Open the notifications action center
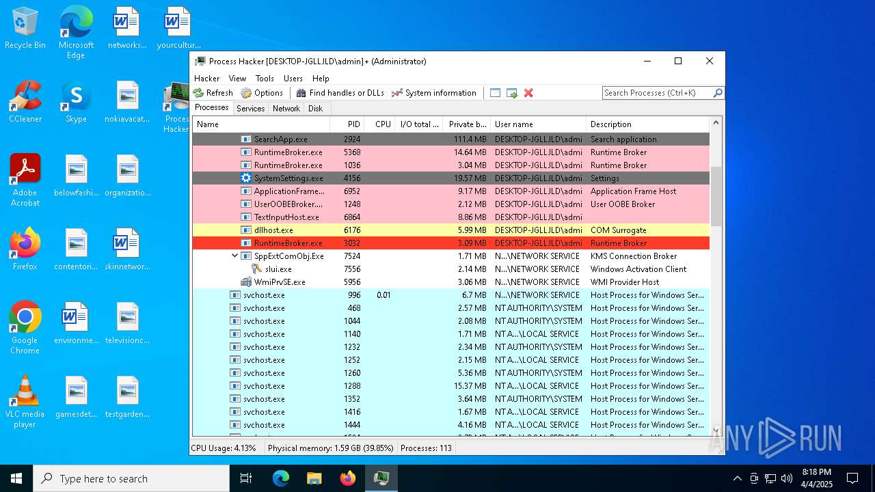875x492 pixels. pos(852,478)
